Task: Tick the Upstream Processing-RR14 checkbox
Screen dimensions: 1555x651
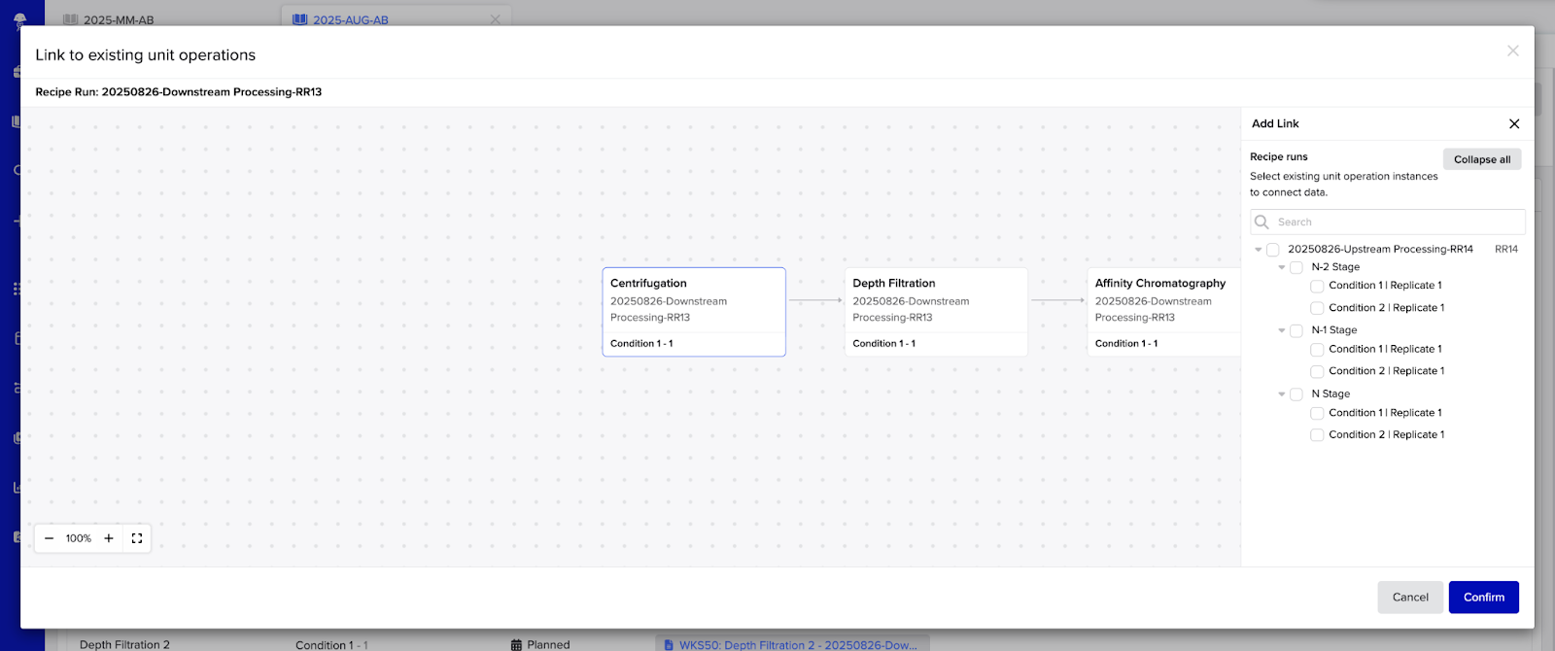Action: click(x=1272, y=250)
